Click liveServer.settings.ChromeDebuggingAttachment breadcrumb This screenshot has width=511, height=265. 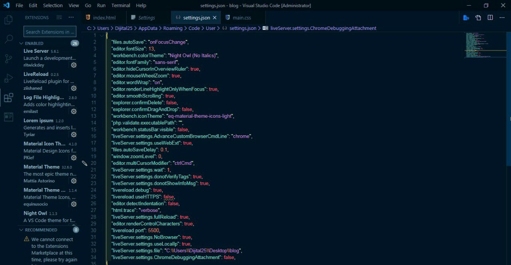(x=323, y=28)
